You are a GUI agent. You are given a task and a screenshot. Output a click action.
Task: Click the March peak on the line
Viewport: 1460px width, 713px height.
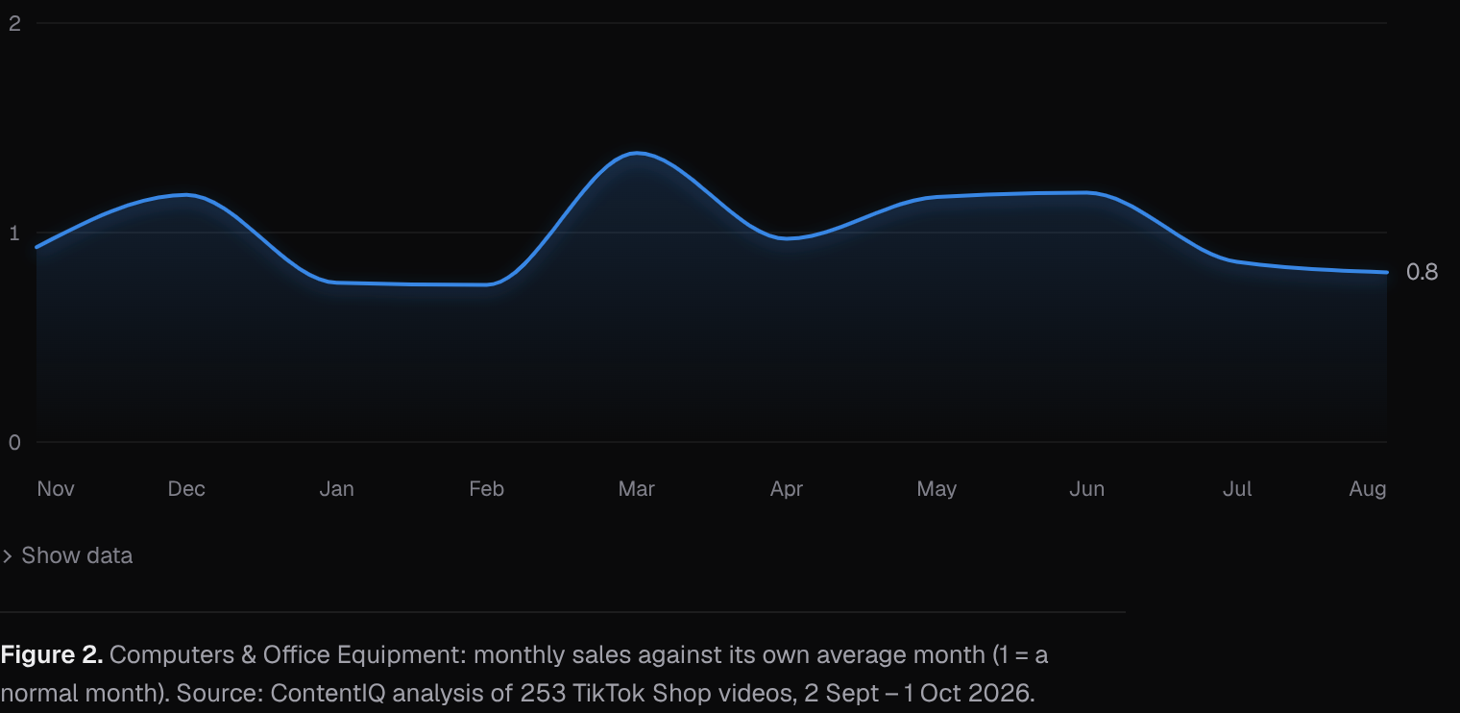pos(637,153)
